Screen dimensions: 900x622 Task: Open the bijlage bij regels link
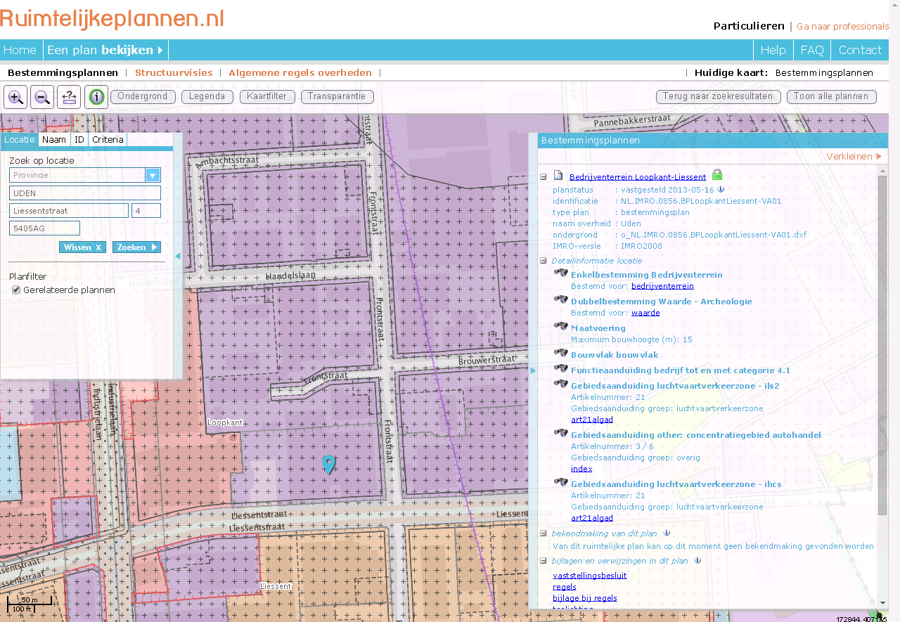(x=585, y=598)
